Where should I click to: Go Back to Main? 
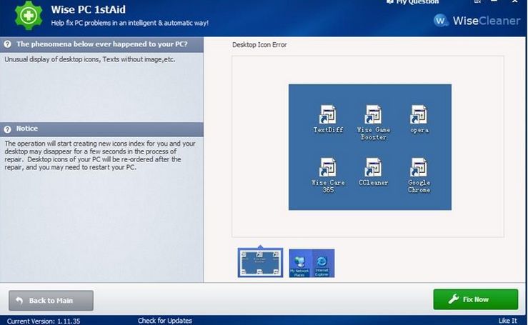coord(51,301)
